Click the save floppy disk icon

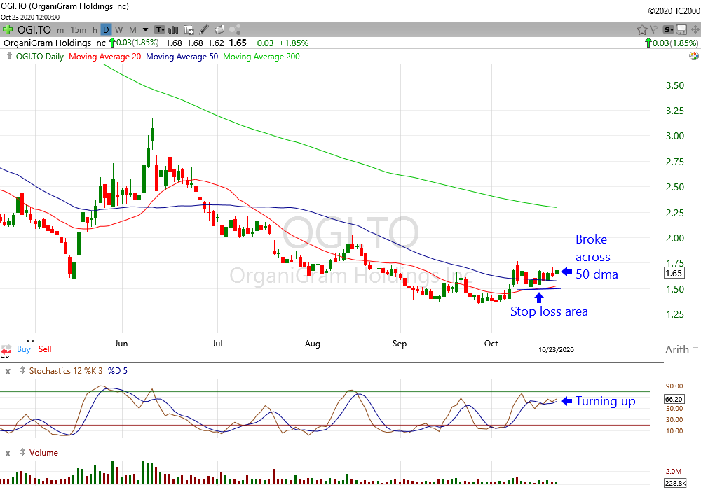[681, 30]
